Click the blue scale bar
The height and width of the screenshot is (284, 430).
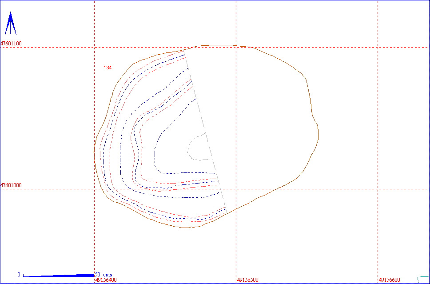click(x=59, y=275)
